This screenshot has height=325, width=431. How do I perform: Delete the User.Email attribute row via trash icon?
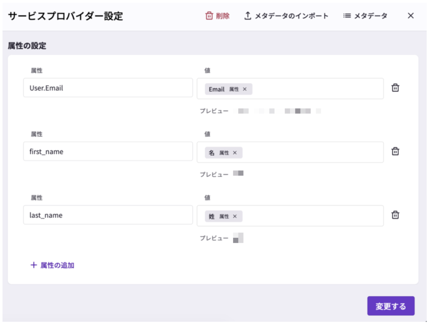tap(395, 88)
